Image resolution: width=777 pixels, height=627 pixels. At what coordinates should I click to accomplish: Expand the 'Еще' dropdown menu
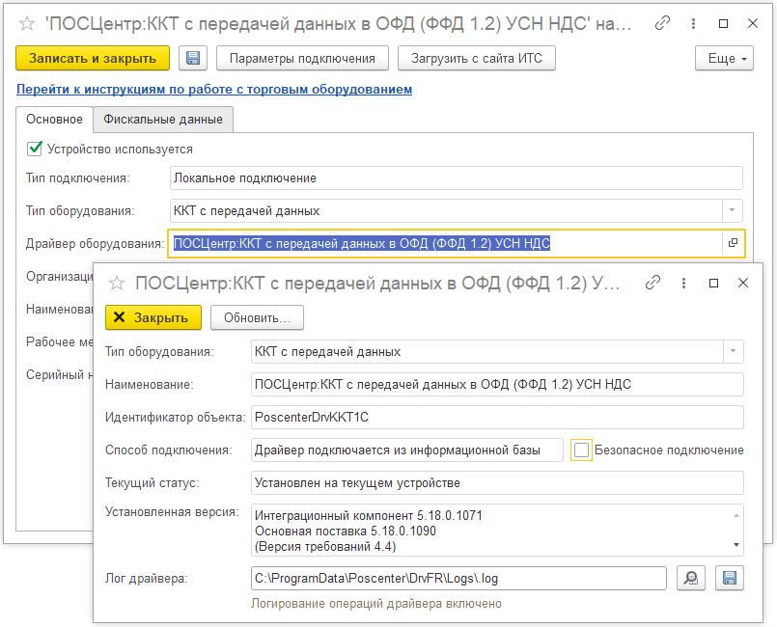coord(724,58)
